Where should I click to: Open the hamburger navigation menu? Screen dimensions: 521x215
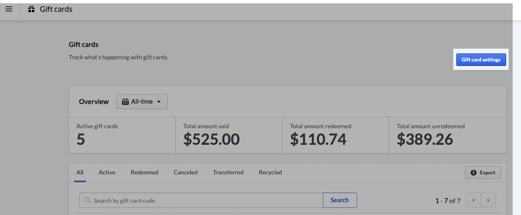coord(9,9)
